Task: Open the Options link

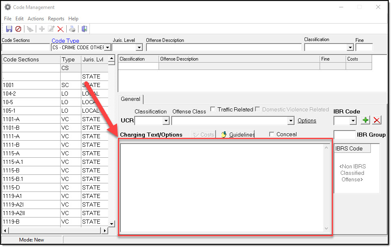Action: point(307,121)
